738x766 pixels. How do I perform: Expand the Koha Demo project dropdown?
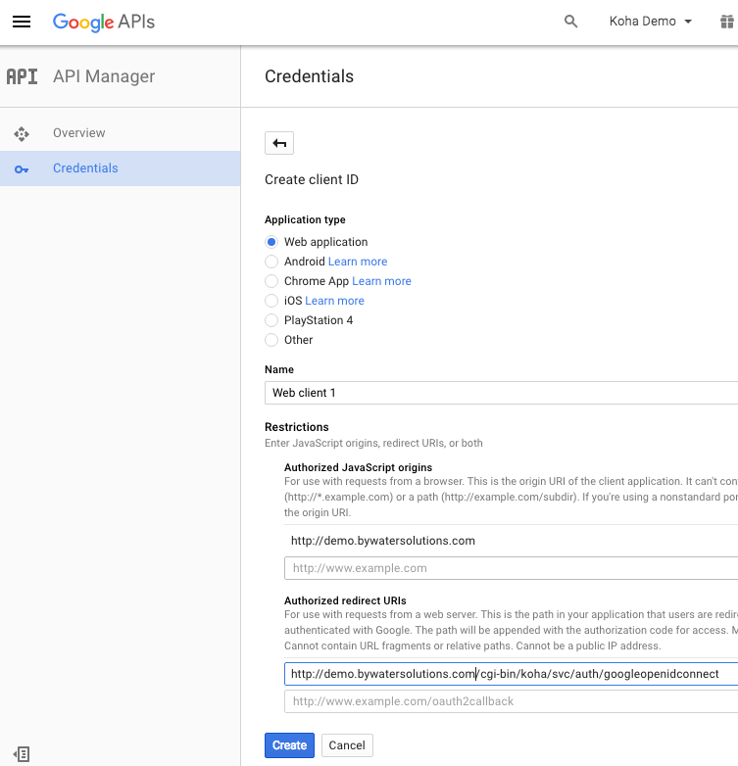(650, 22)
